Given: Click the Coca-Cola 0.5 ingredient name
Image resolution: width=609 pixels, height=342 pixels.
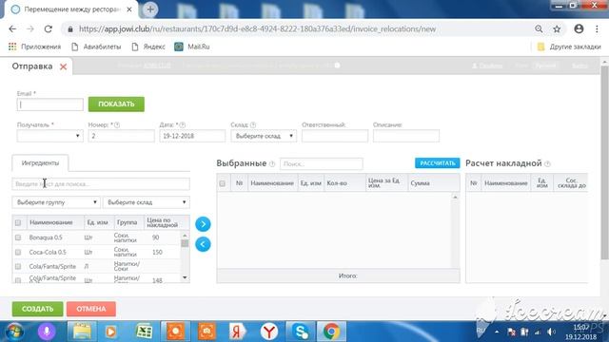Looking at the screenshot, I should [48, 252].
